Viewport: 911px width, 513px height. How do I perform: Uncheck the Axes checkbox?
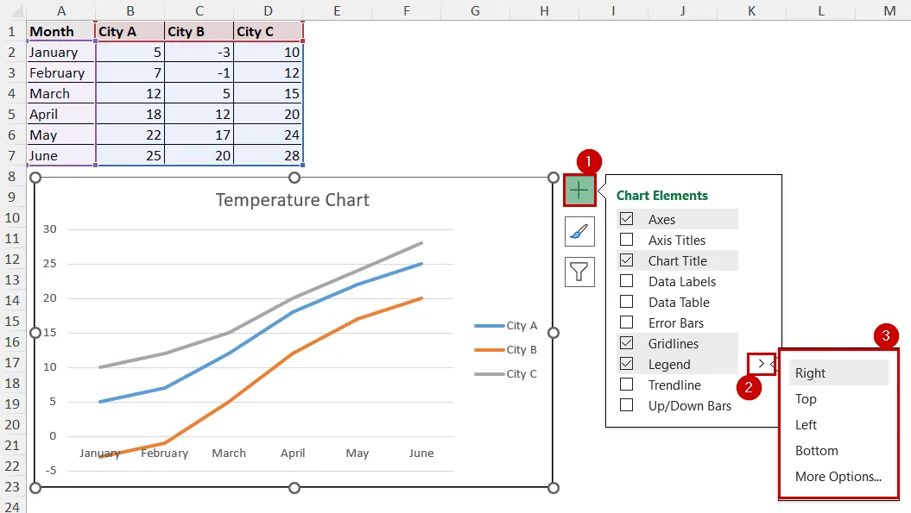[626, 219]
